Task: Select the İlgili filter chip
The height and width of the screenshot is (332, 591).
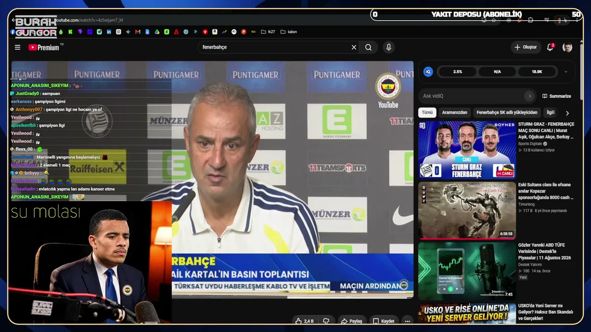Action: (x=550, y=113)
